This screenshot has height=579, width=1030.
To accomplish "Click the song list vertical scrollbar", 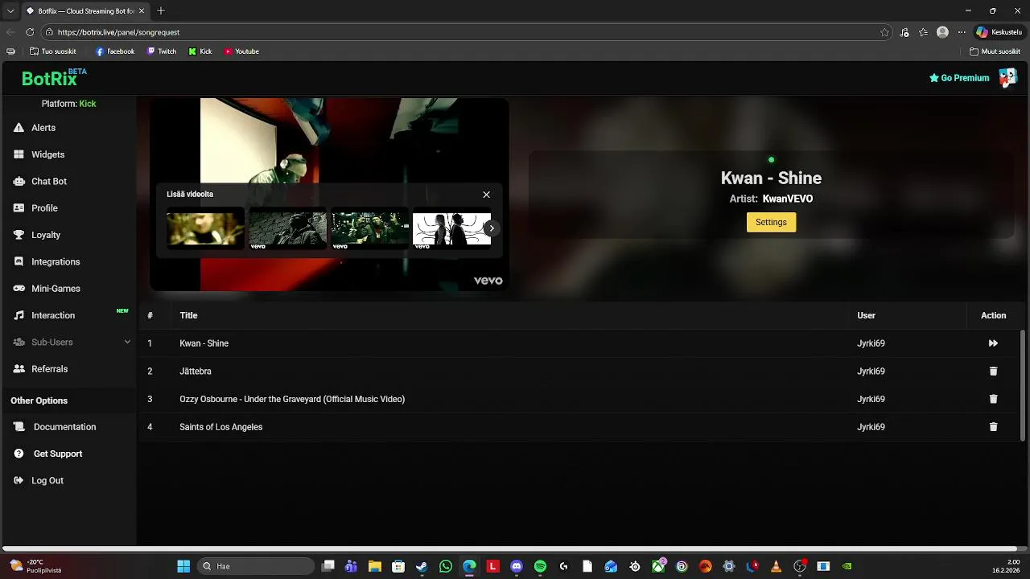I will (1023, 386).
